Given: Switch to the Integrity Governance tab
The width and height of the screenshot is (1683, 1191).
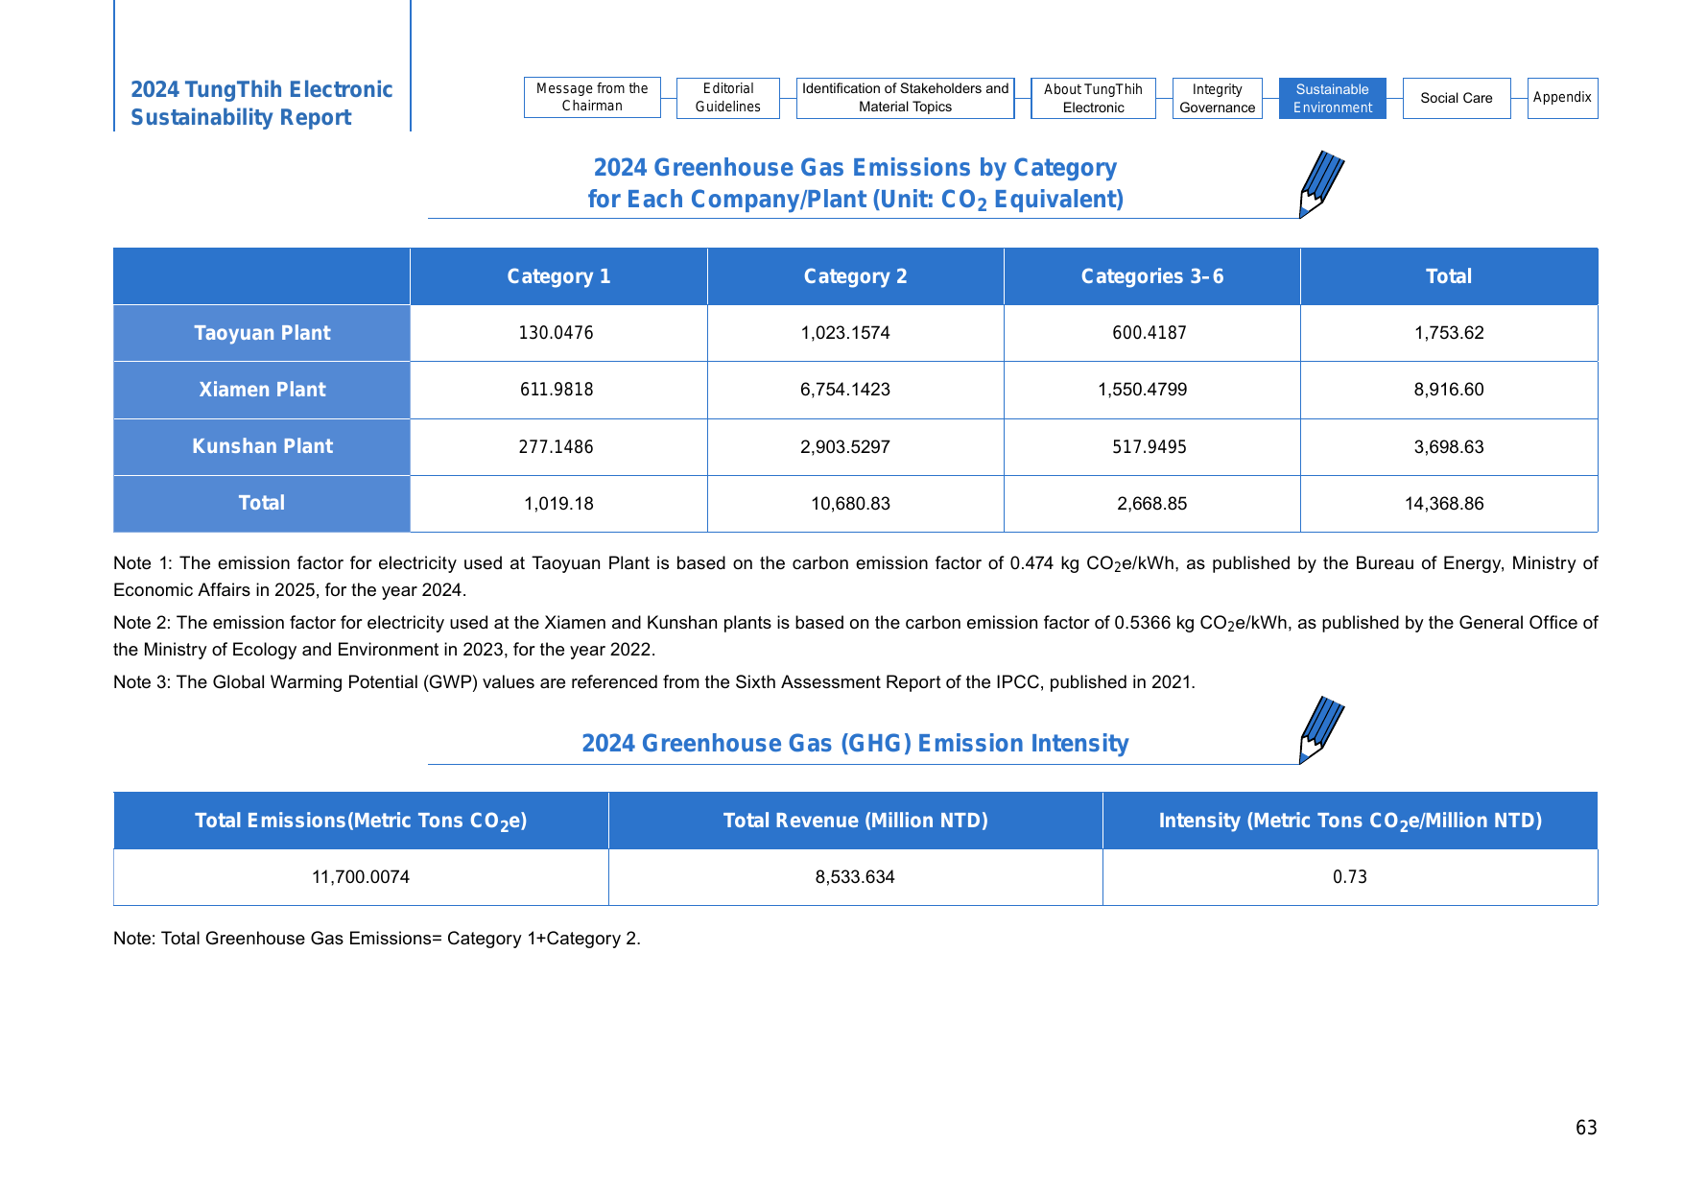Looking at the screenshot, I should 1217,98.
